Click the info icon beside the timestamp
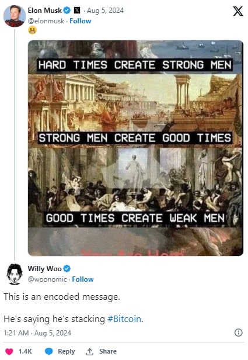The height and width of the screenshot is (360, 248). pos(239,333)
